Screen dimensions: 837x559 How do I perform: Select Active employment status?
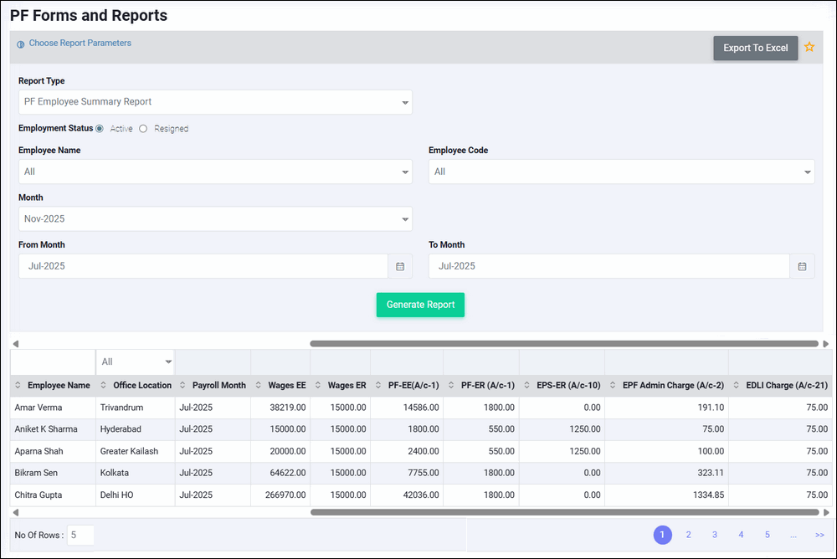[100, 129]
